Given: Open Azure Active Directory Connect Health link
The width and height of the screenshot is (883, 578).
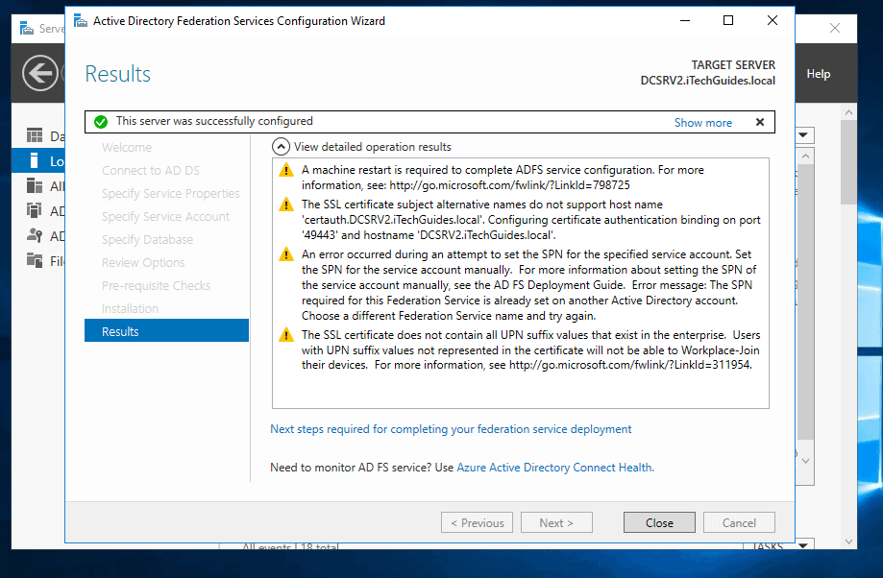Looking at the screenshot, I should click(x=555, y=468).
